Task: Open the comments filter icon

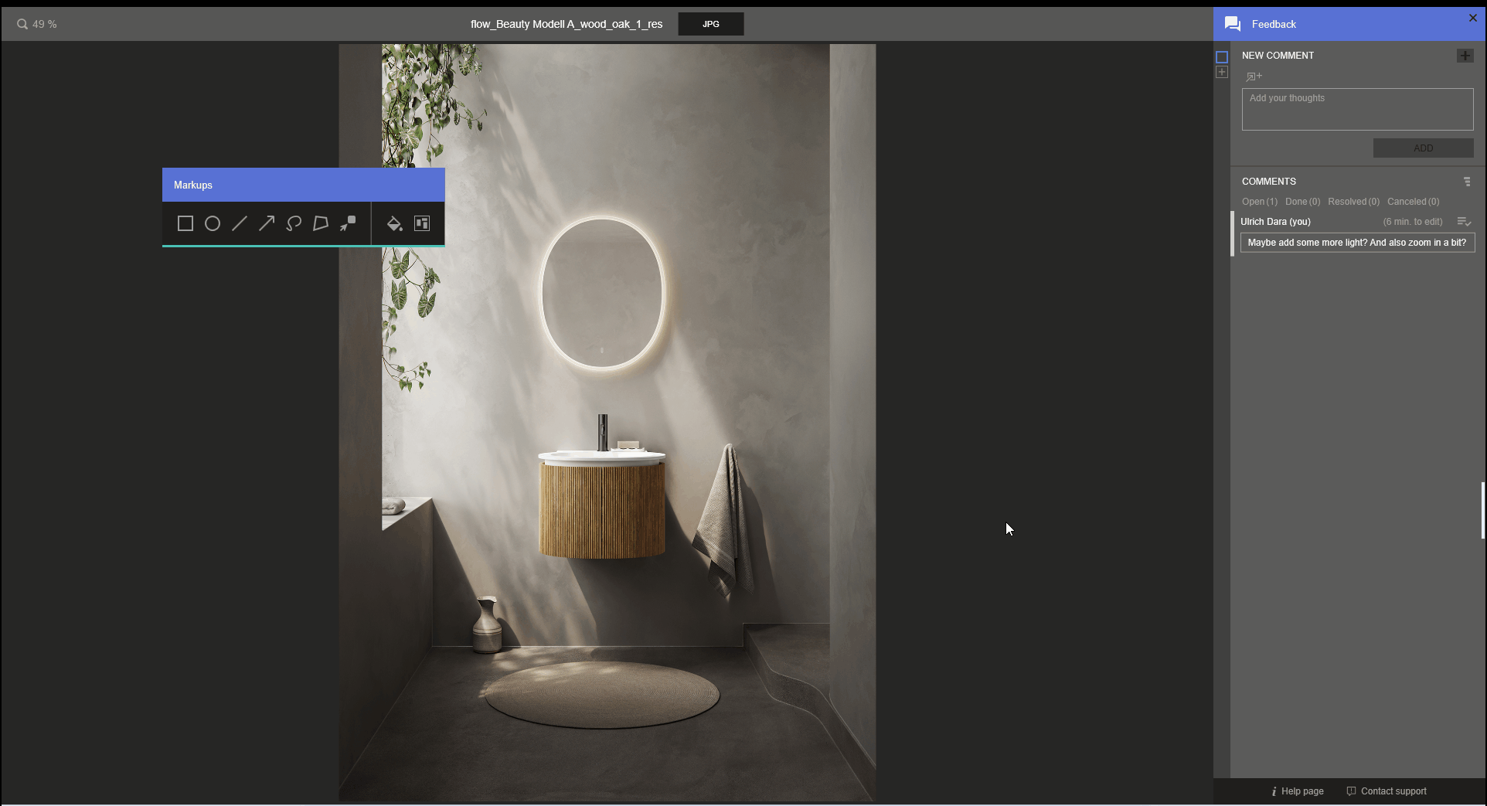Action: click(1467, 182)
